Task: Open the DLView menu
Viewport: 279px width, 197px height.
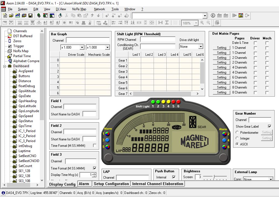Action: pos(61,9)
